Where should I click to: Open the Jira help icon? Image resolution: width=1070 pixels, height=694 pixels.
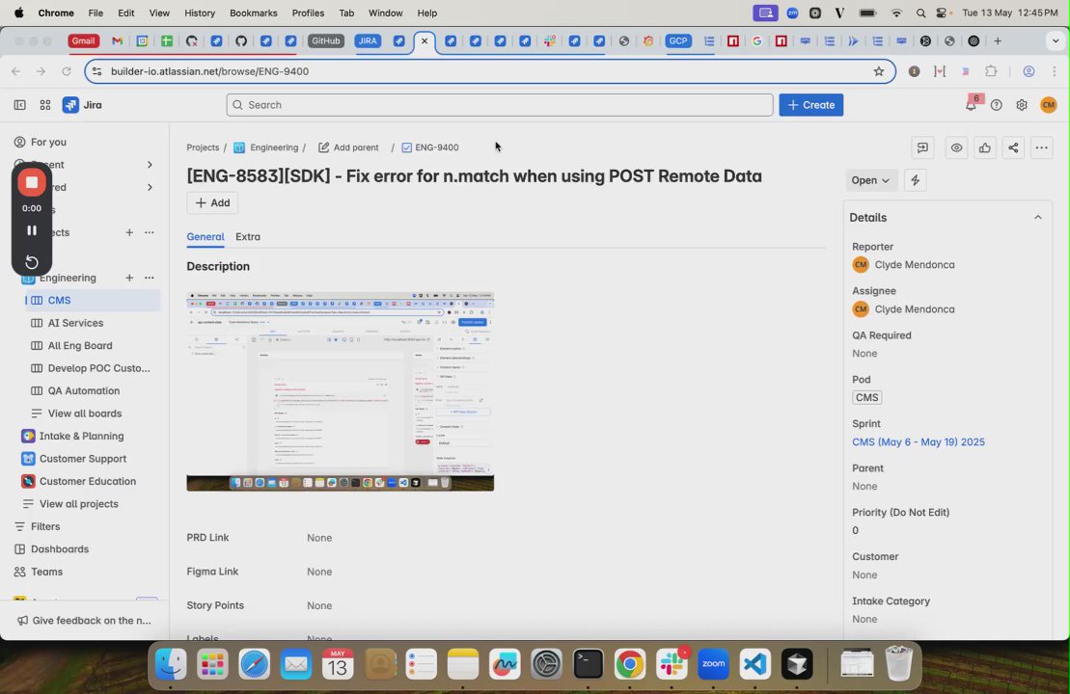pyautogui.click(x=997, y=105)
